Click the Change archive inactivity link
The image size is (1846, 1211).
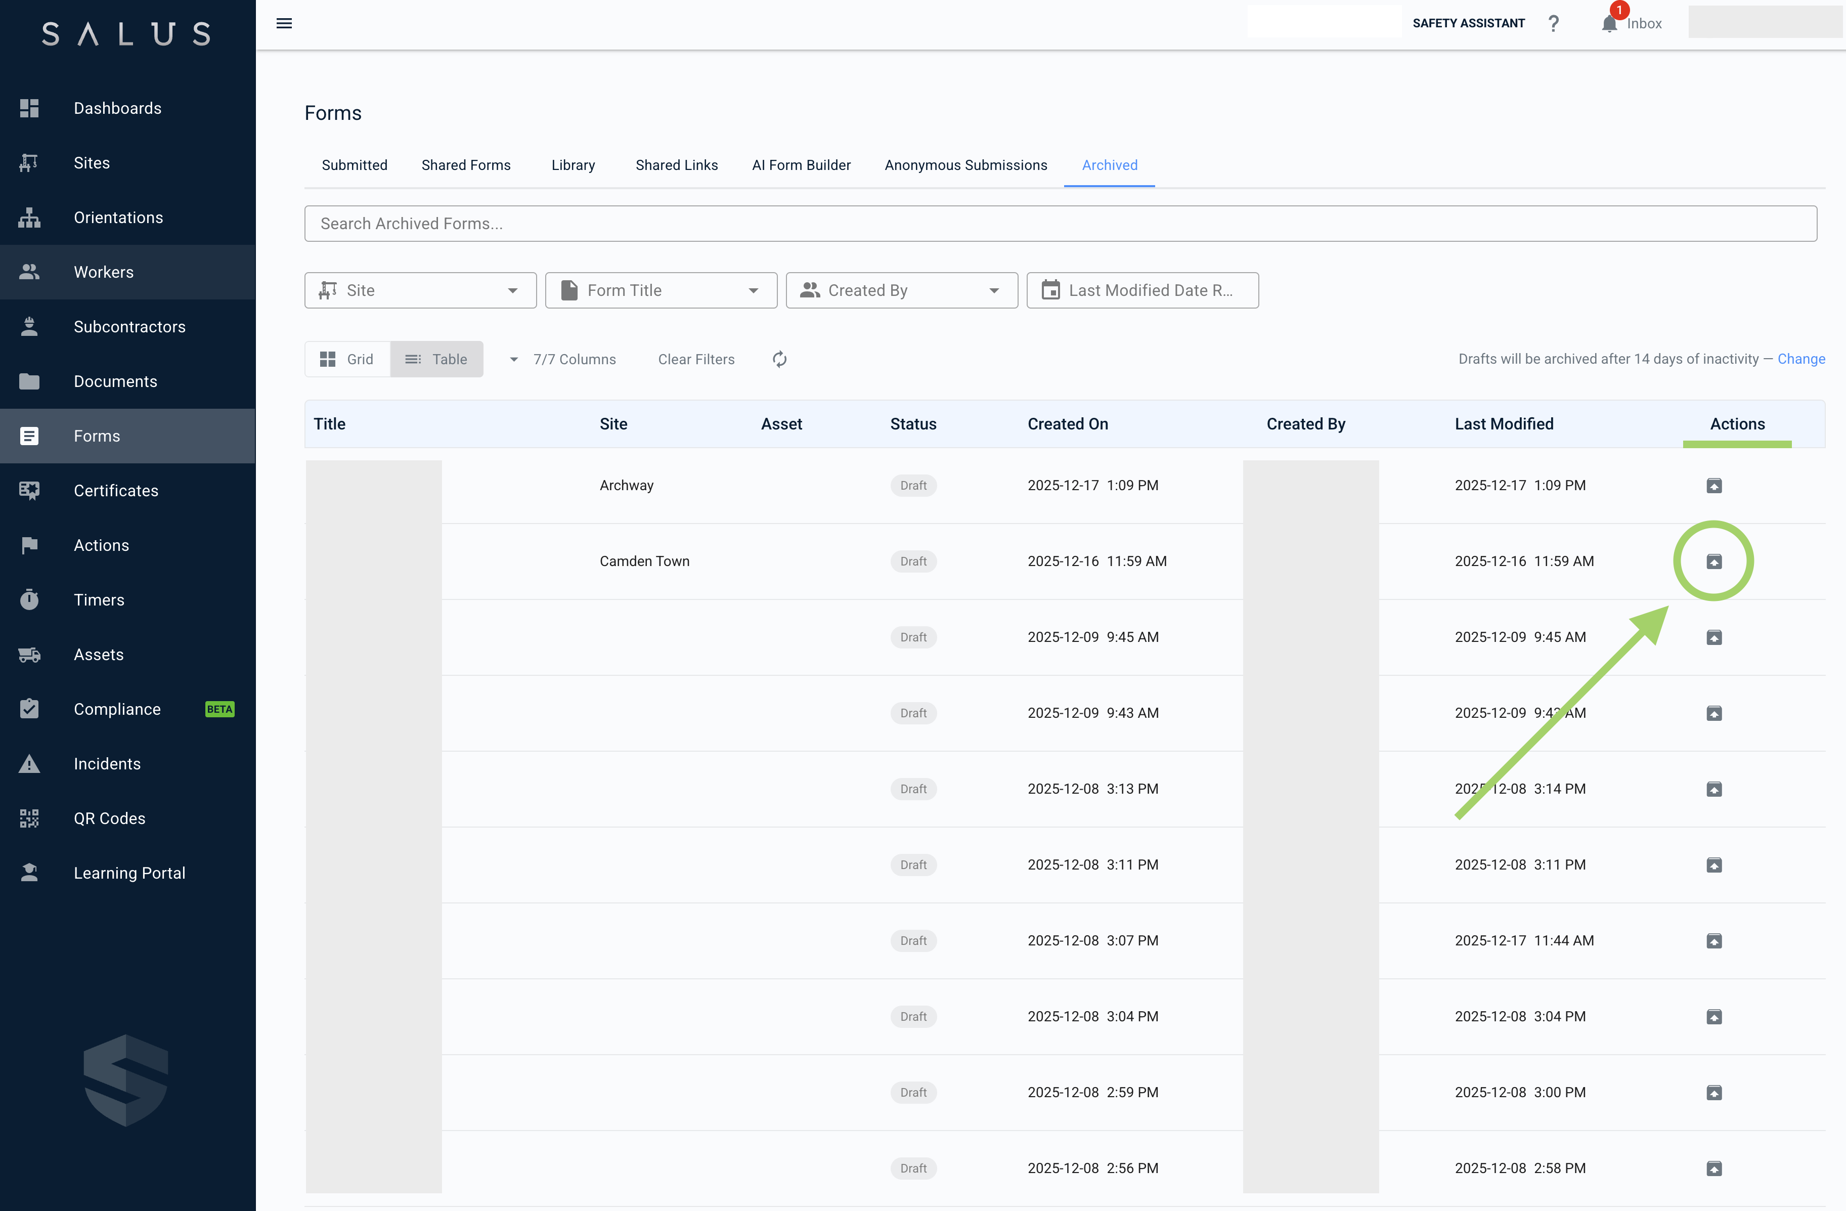click(x=1800, y=359)
